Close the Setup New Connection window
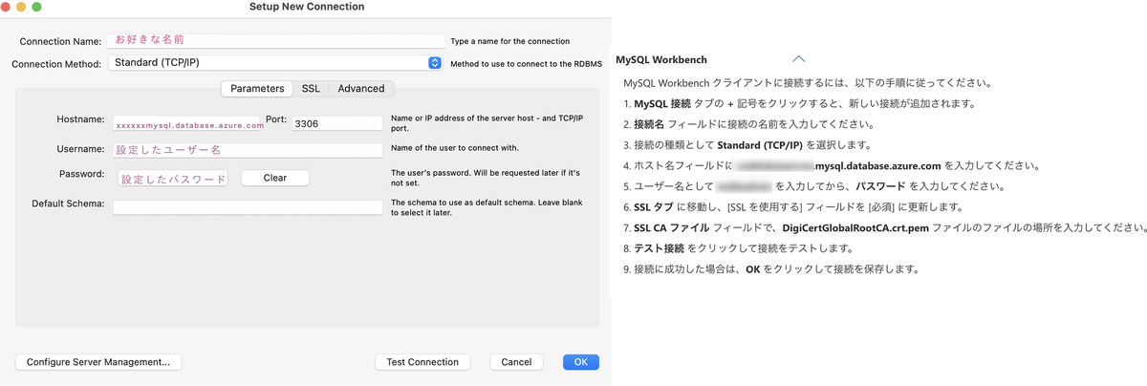 (x=8, y=7)
